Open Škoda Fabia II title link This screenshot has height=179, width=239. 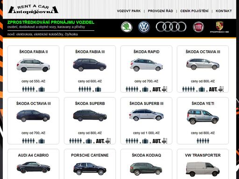tap(34, 52)
